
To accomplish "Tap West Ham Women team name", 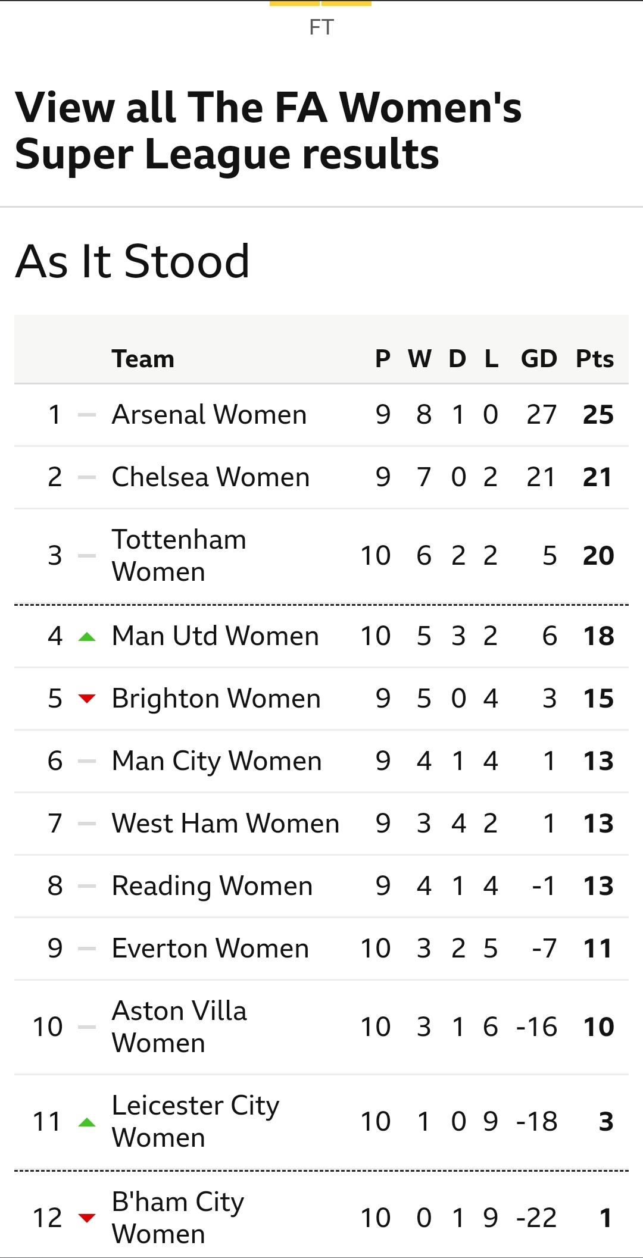I will 225,824.
